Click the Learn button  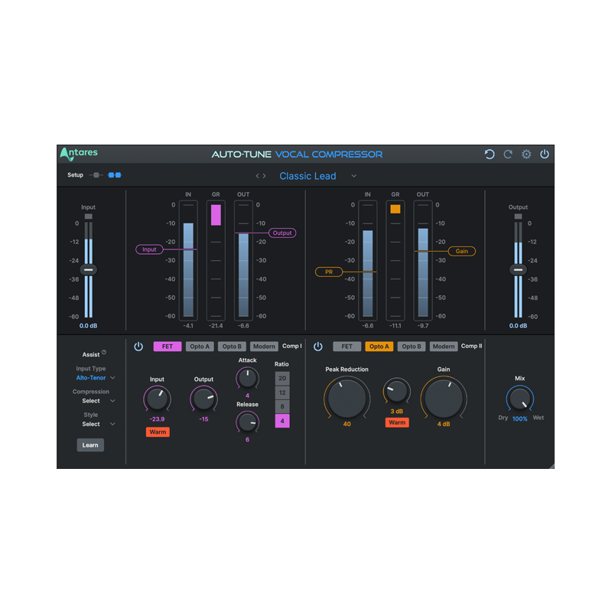90,445
